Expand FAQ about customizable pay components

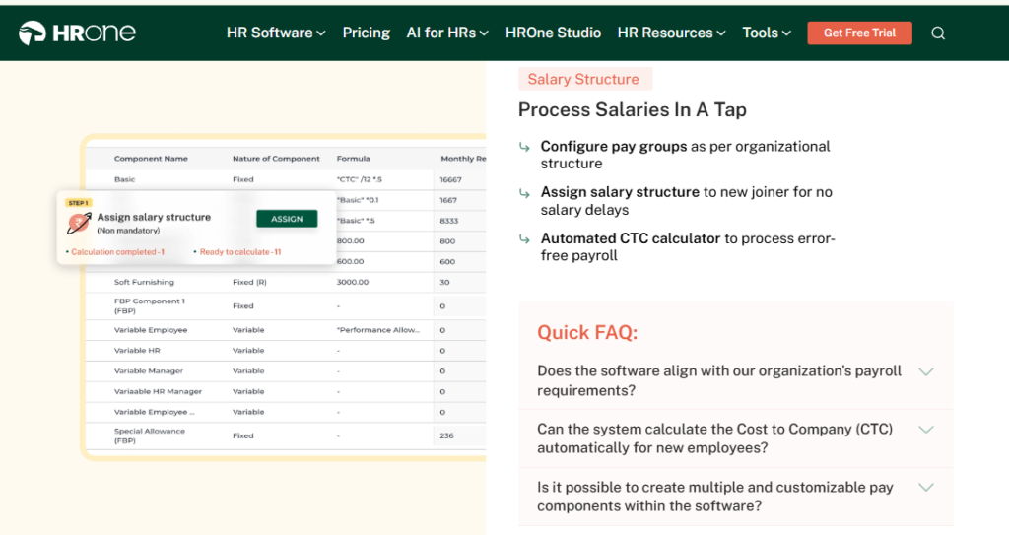(x=735, y=497)
